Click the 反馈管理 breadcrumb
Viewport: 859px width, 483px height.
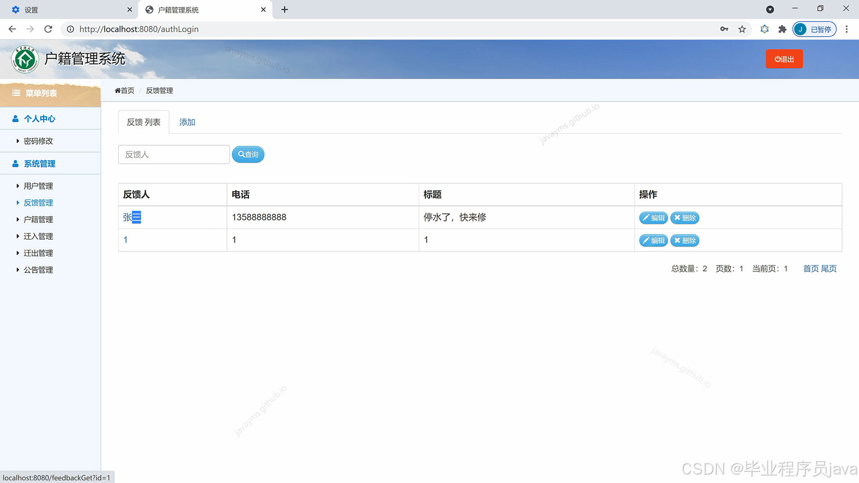[159, 90]
